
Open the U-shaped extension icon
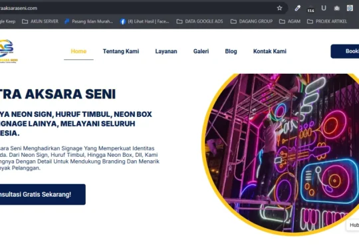point(324,8)
